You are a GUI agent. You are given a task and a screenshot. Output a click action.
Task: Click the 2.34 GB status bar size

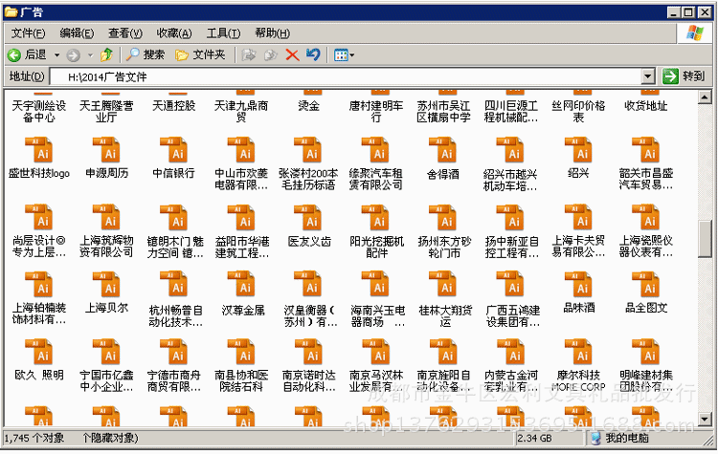click(534, 438)
